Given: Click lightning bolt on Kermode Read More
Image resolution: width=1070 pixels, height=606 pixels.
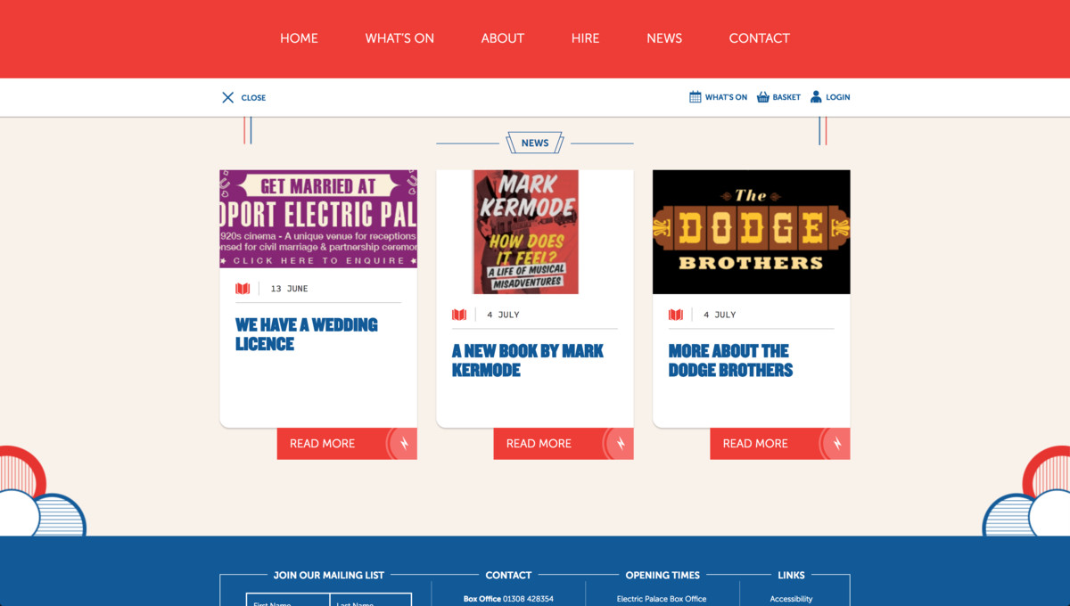Looking at the screenshot, I should click(x=621, y=444).
